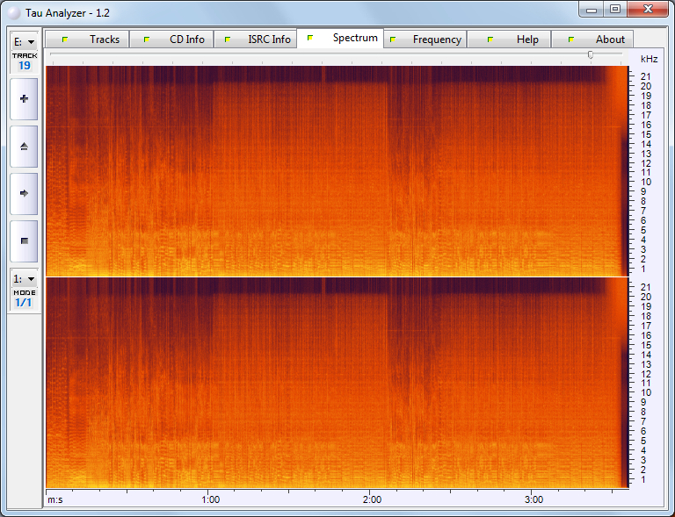Switch to the Frequency tab
Screen dimensions: 675x517
tap(426, 39)
